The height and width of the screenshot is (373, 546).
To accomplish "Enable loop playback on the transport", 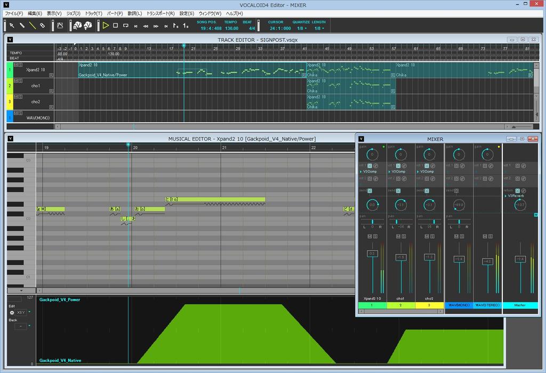I will [x=126, y=25].
